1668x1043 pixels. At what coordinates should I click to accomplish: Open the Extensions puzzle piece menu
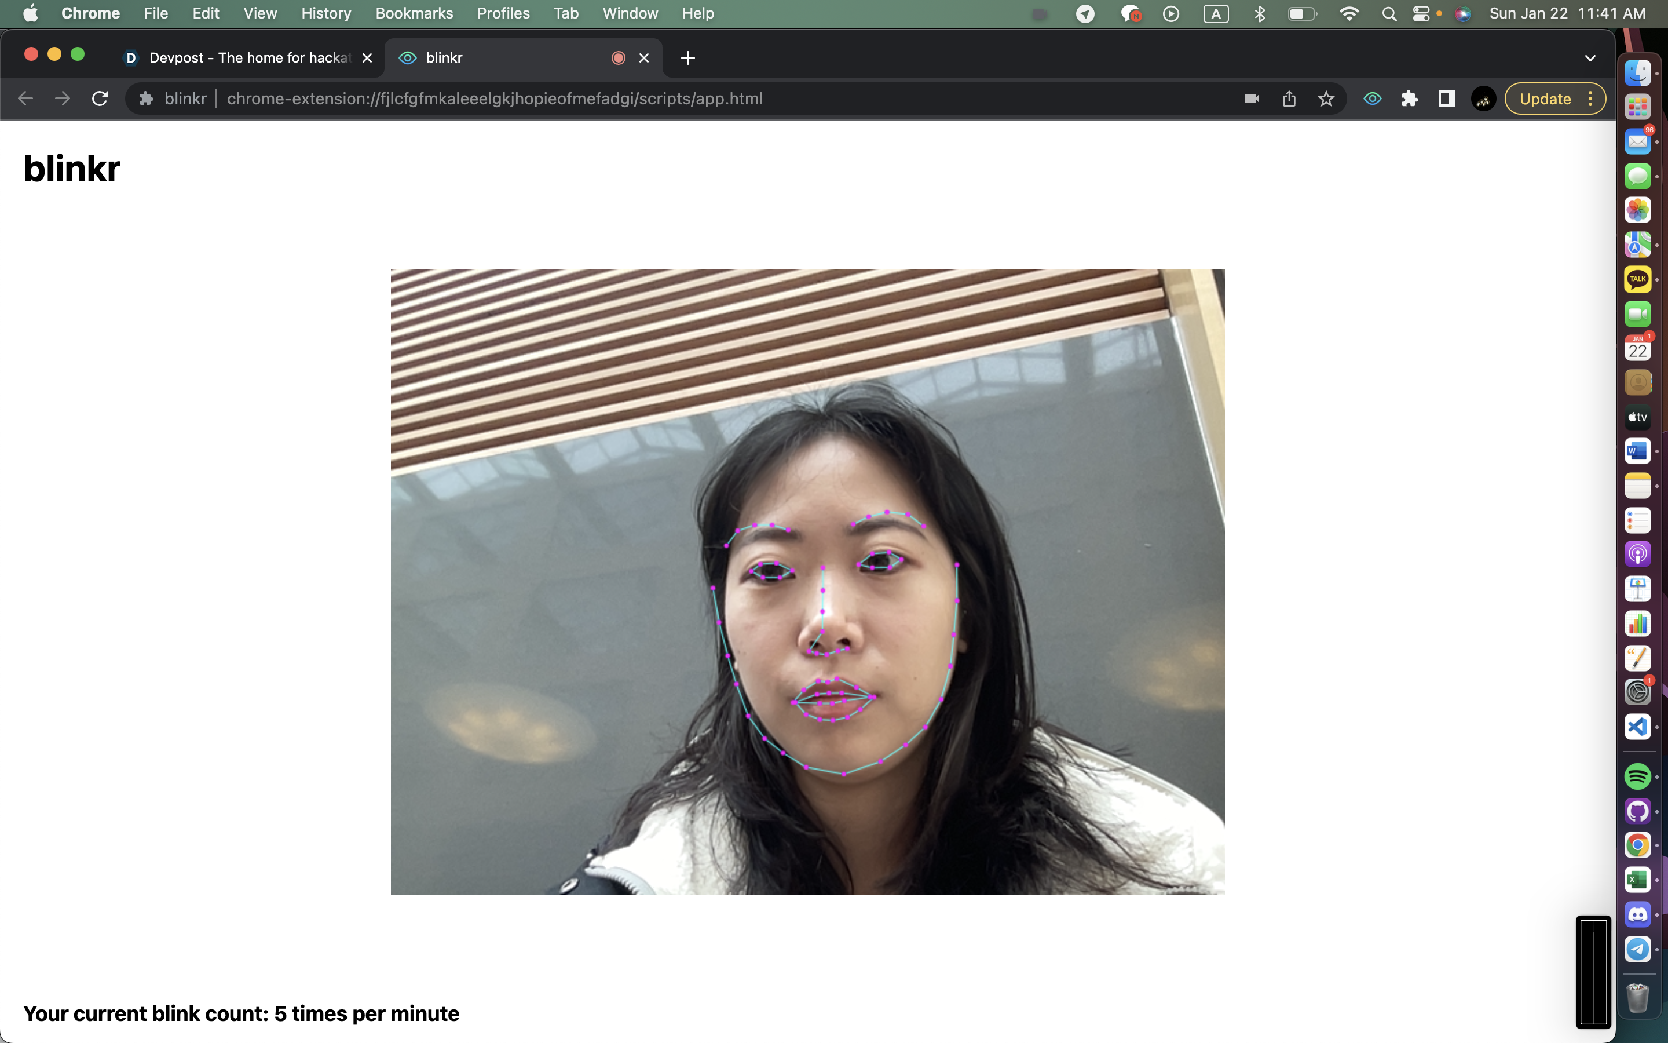(x=1409, y=99)
